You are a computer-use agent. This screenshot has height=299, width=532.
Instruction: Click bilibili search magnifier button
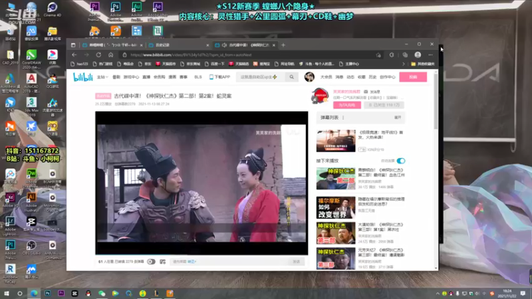pos(291,77)
